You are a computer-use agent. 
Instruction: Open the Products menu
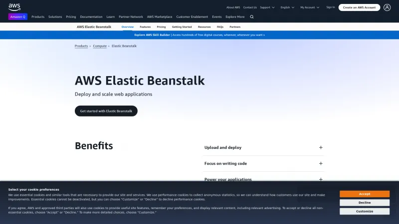coord(38,17)
